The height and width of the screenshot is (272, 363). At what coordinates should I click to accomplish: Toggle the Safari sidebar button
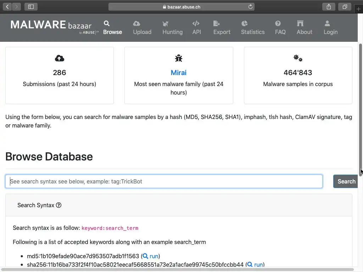[x=31, y=7]
